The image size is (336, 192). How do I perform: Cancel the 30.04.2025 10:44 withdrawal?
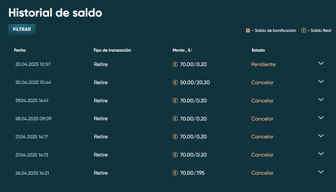tap(262, 82)
